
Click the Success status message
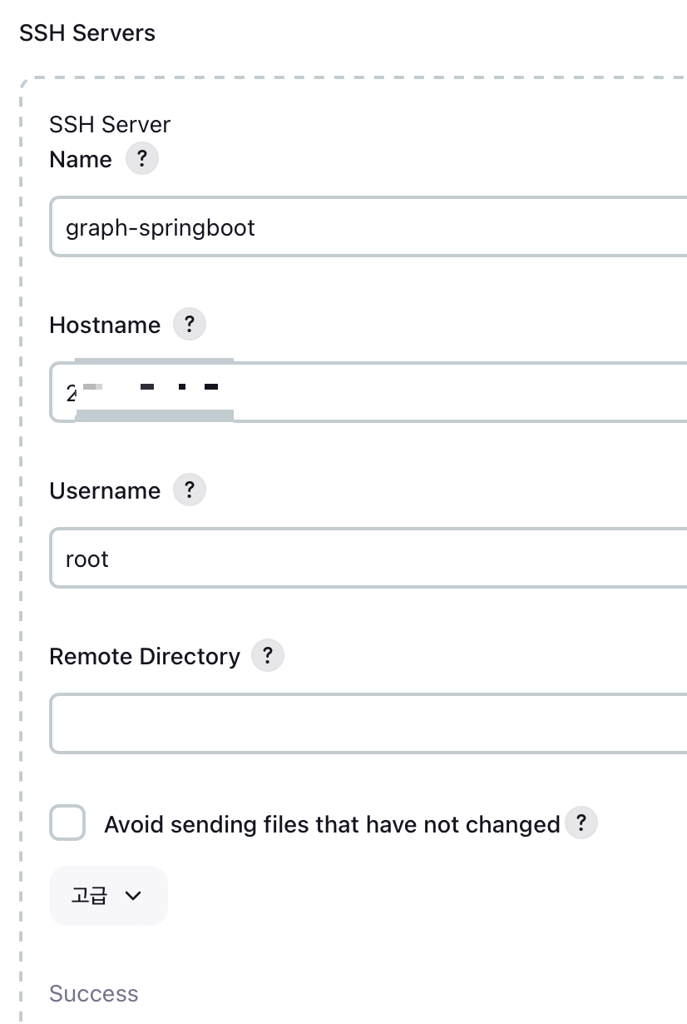pyautogui.click(x=94, y=993)
